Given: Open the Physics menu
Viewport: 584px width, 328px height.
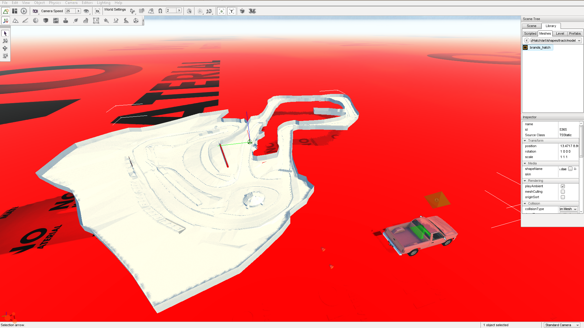Looking at the screenshot, I should 55,3.
